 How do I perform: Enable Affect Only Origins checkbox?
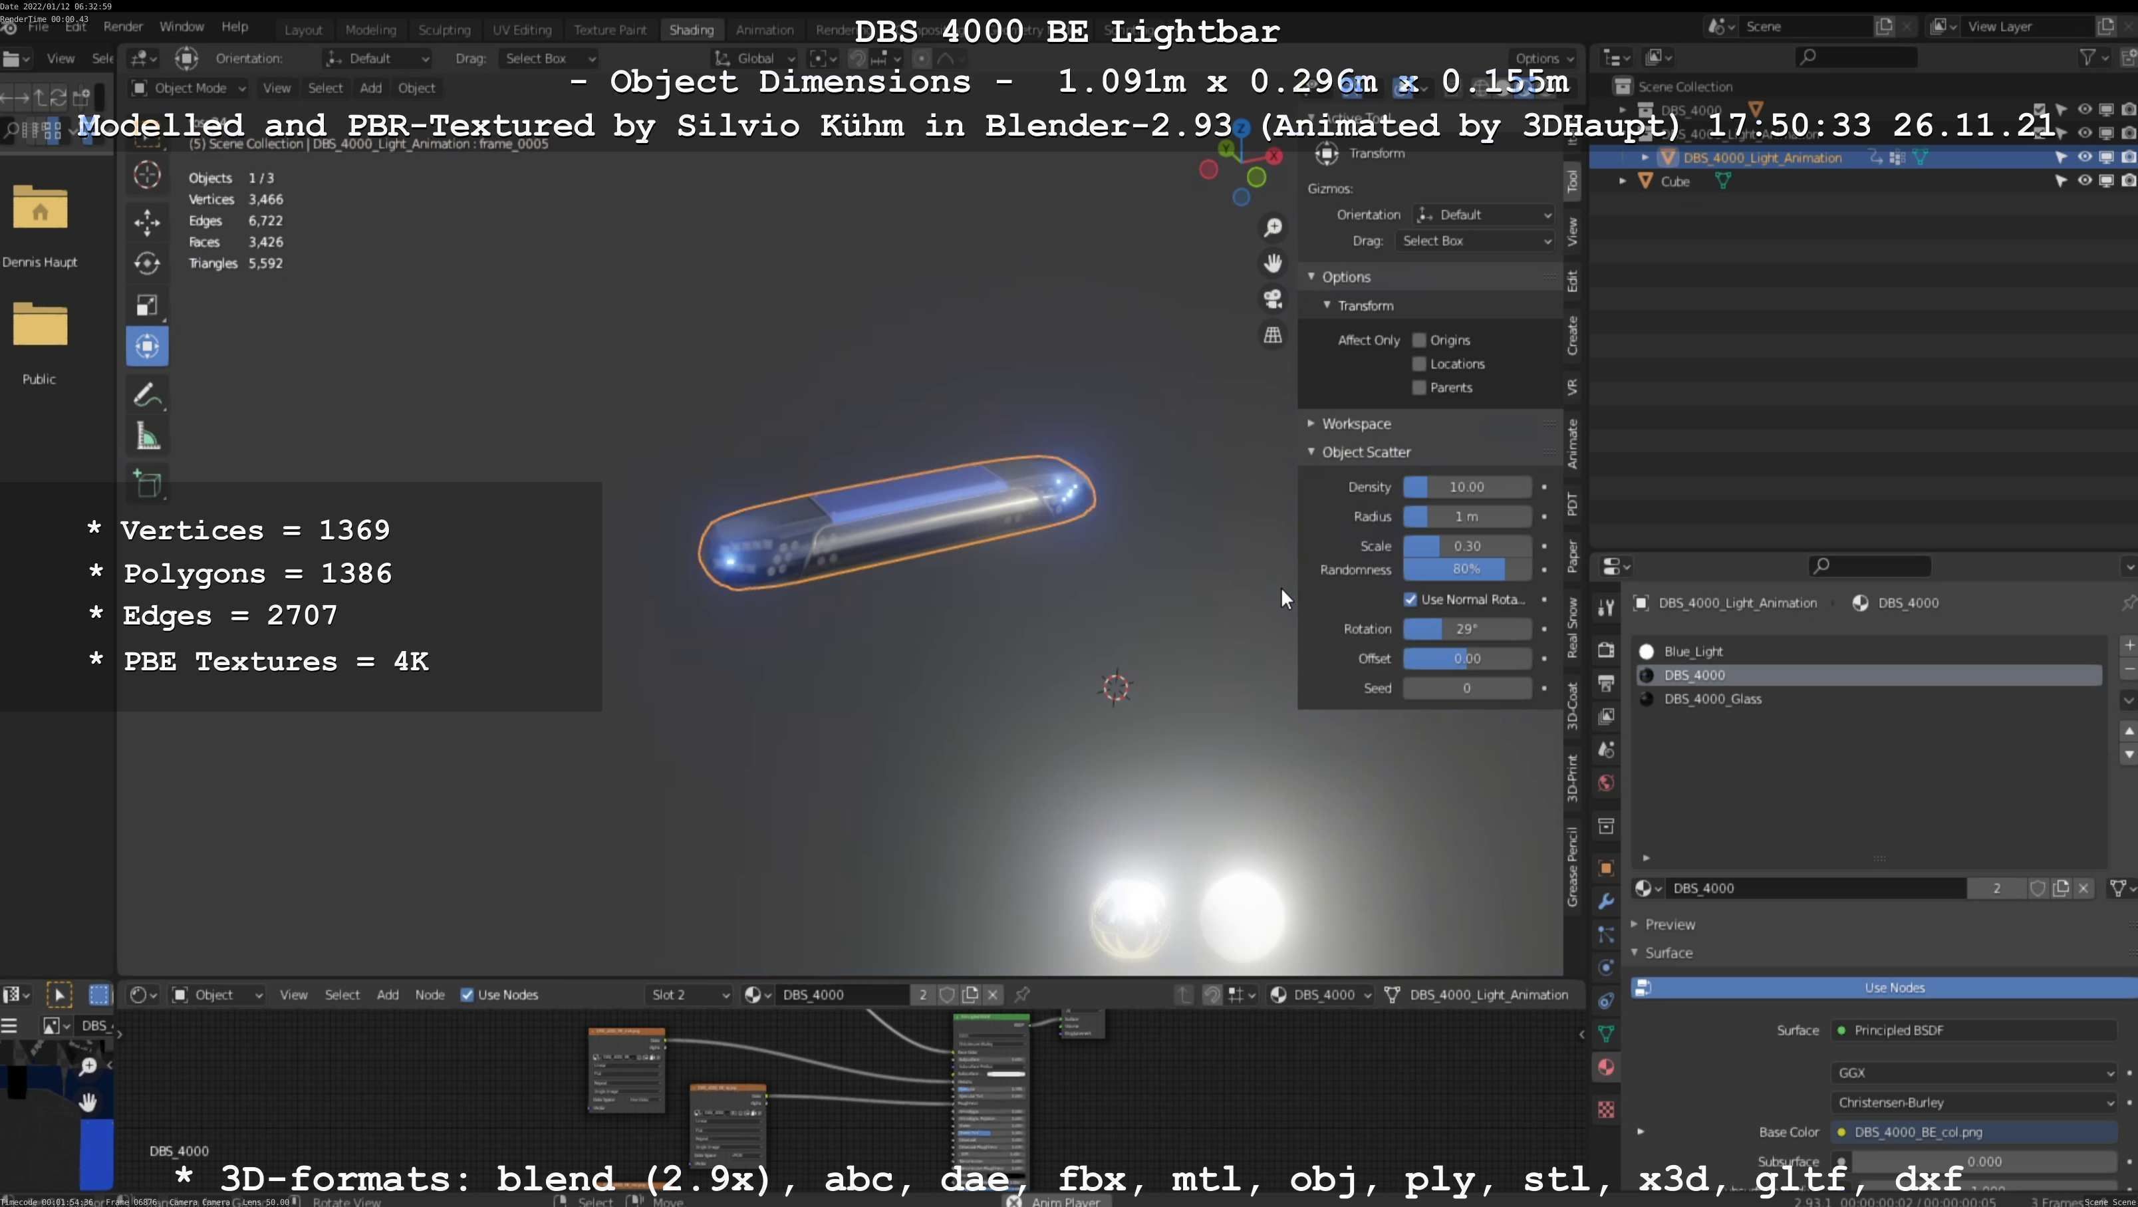(1419, 340)
